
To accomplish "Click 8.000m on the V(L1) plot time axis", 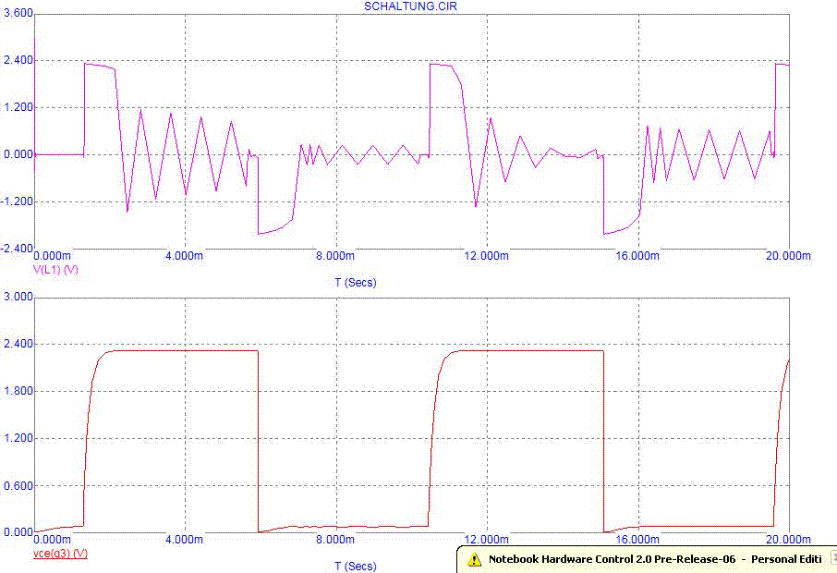I will (x=335, y=256).
